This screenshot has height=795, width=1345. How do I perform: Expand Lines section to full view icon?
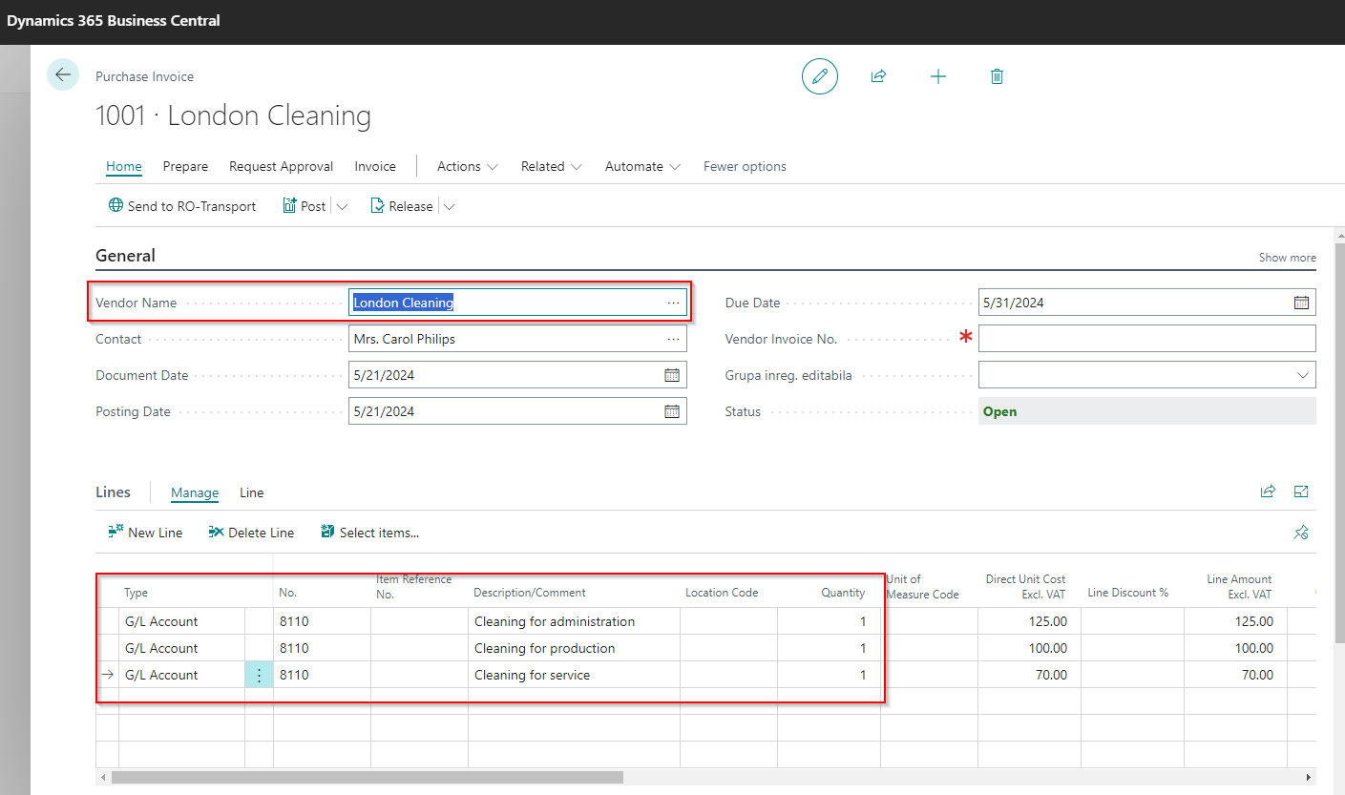[x=1300, y=492]
